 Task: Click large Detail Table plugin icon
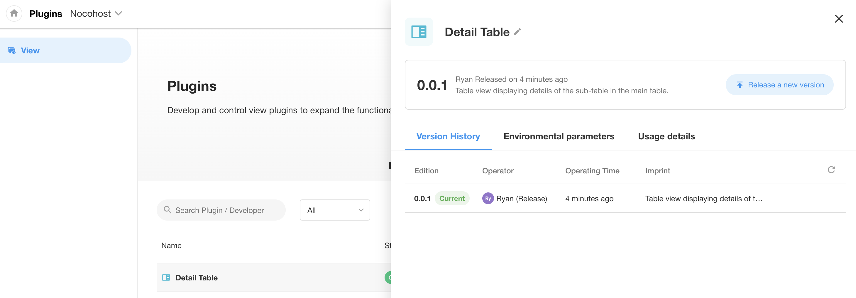(419, 32)
